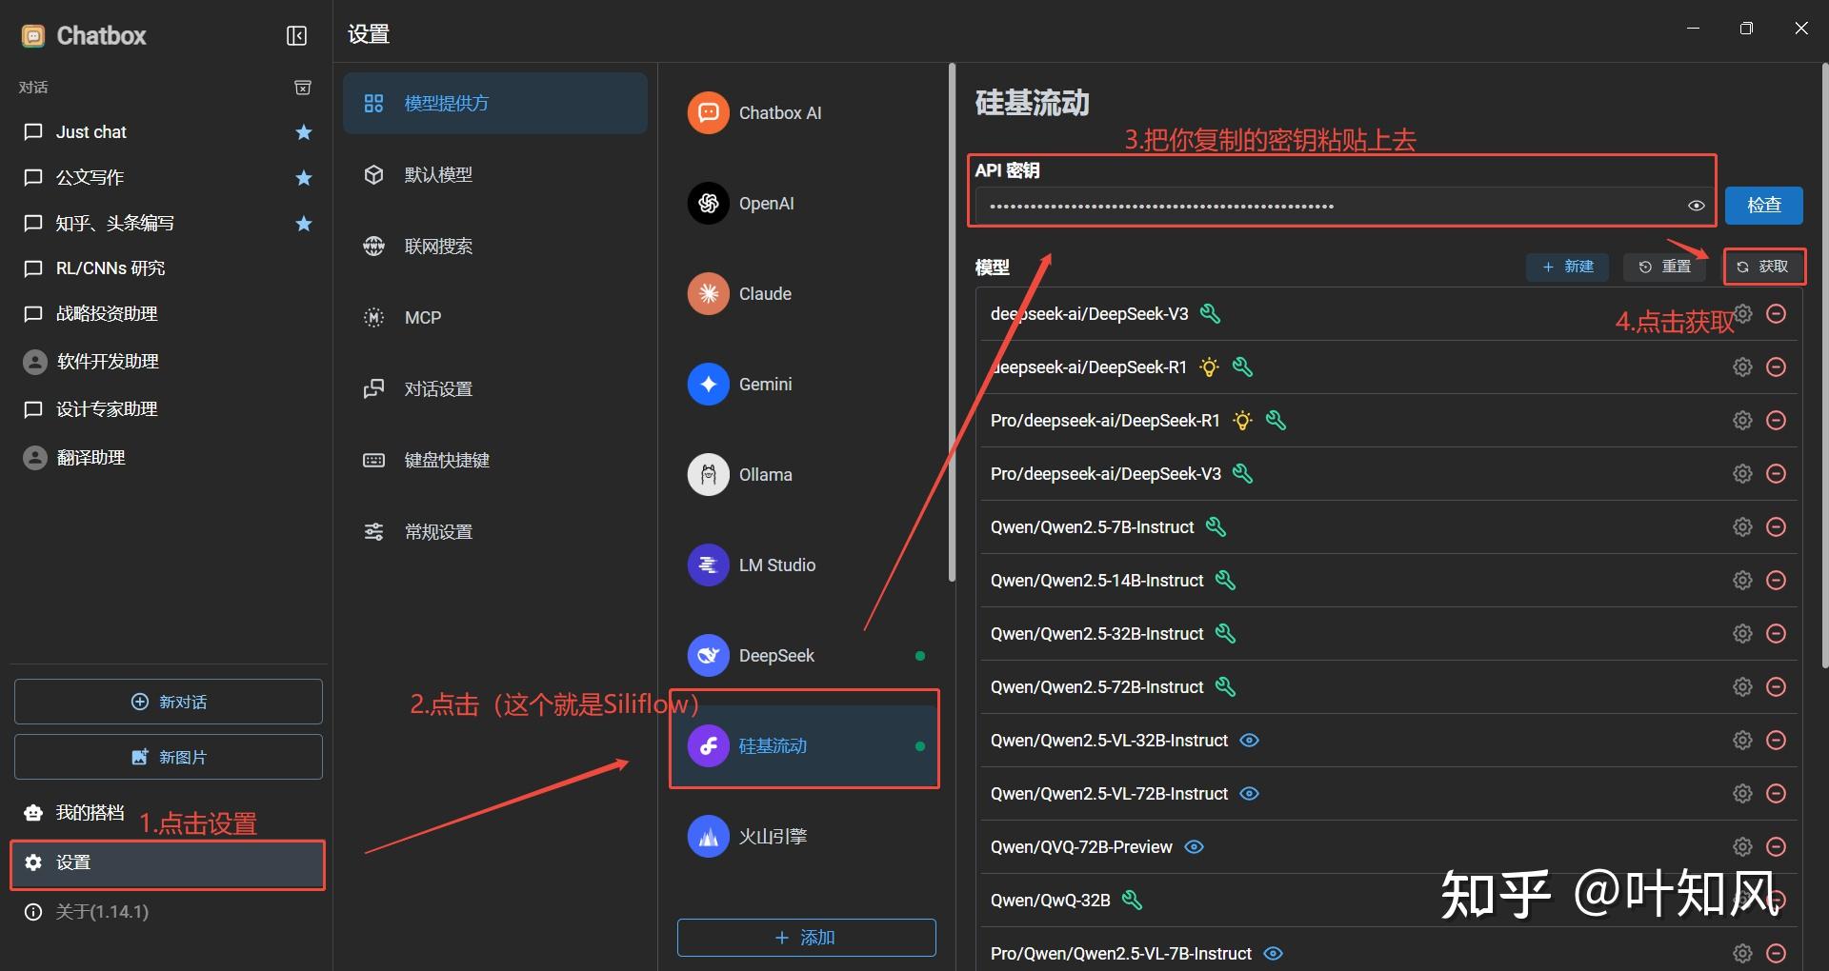Select the 火山引擎 provider icon
This screenshot has height=971, width=1829.
[708, 835]
